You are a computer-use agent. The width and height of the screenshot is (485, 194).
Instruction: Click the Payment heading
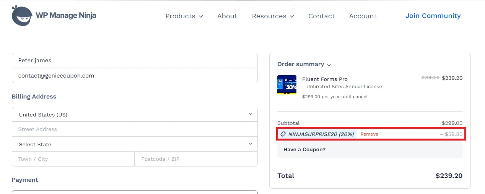pyautogui.click(x=25, y=180)
